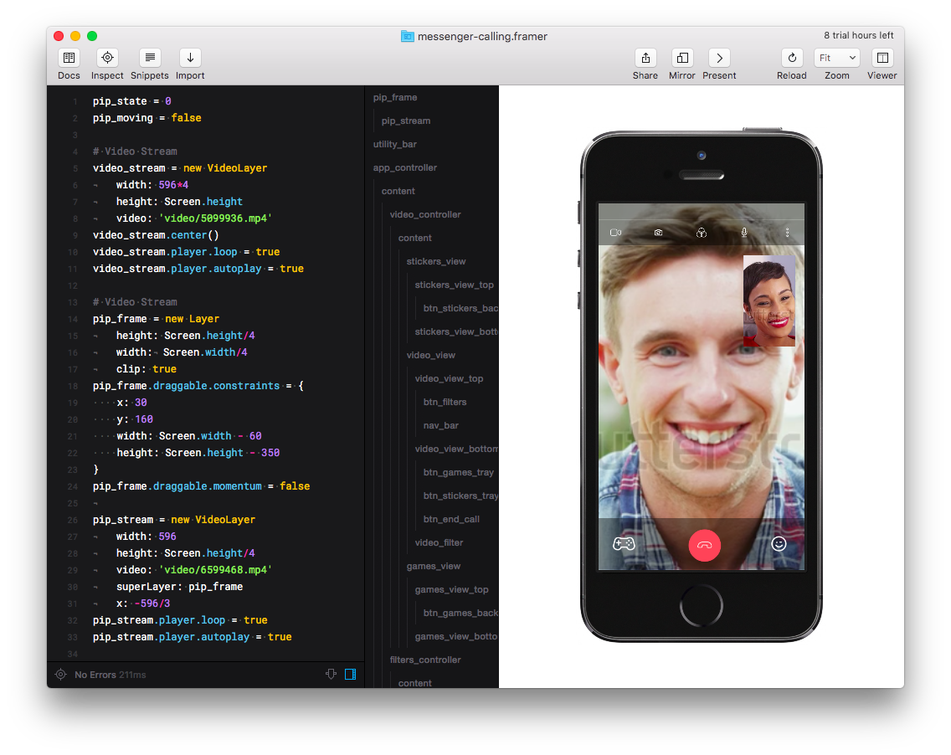Viewport: 951px width, 755px height.
Task: Tap the smiley stickers icon in preview
Action: [779, 544]
